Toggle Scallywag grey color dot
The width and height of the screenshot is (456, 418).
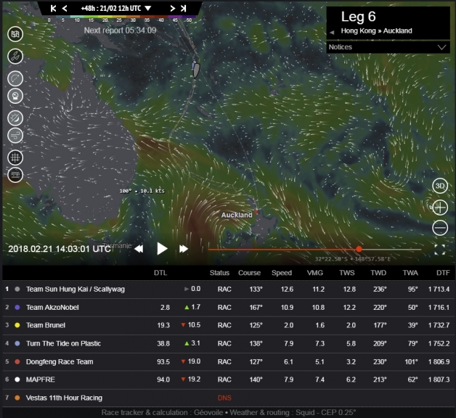[17, 290]
